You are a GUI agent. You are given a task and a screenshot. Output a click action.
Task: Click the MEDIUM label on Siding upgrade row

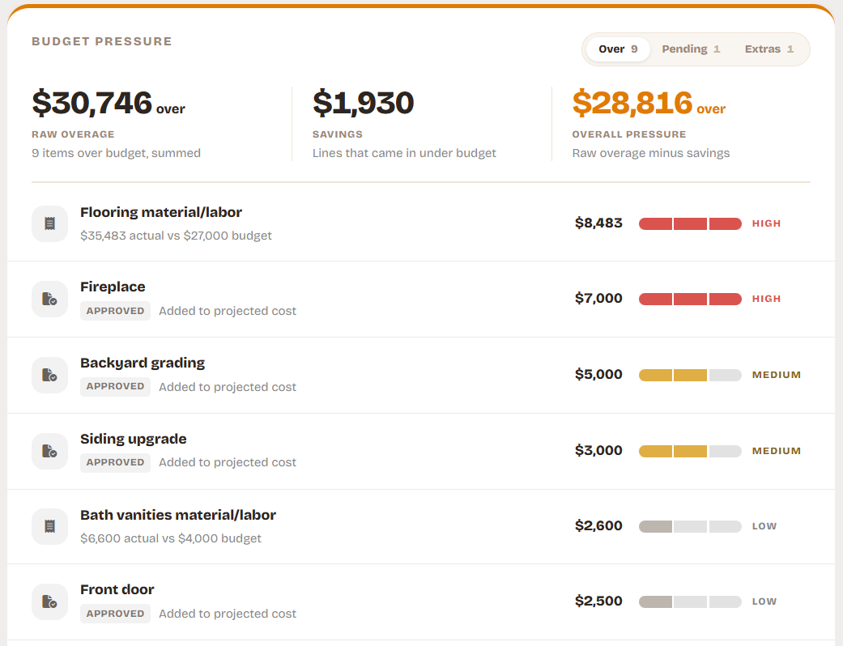tap(777, 451)
